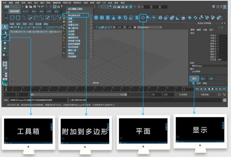
Task: Click the save scene icon
Action: click(35, 6)
